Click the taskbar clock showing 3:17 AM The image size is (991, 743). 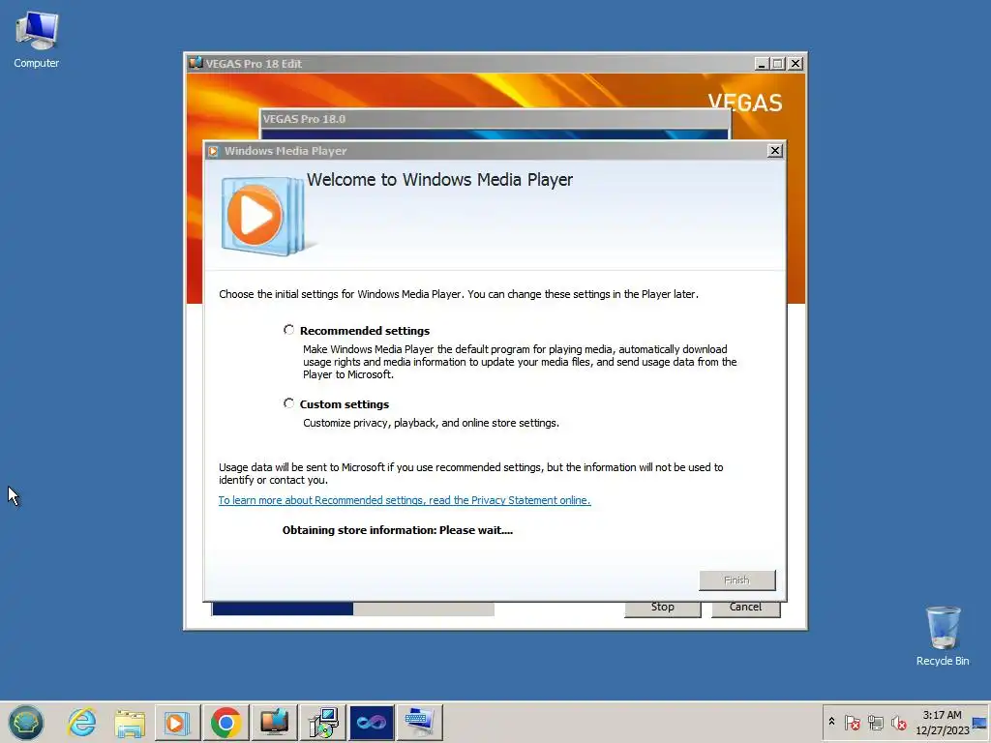(x=942, y=722)
